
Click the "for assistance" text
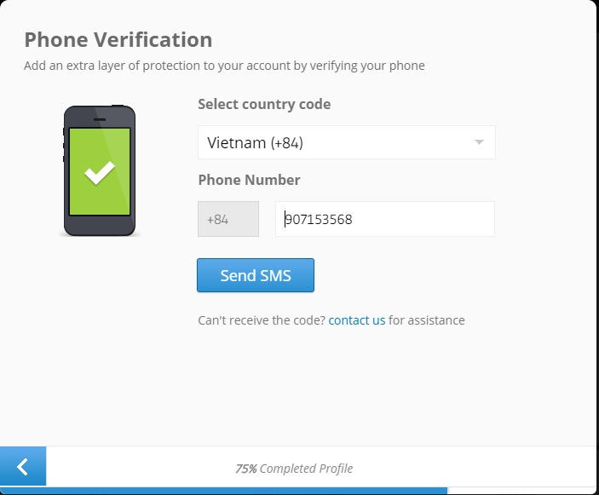(x=427, y=320)
